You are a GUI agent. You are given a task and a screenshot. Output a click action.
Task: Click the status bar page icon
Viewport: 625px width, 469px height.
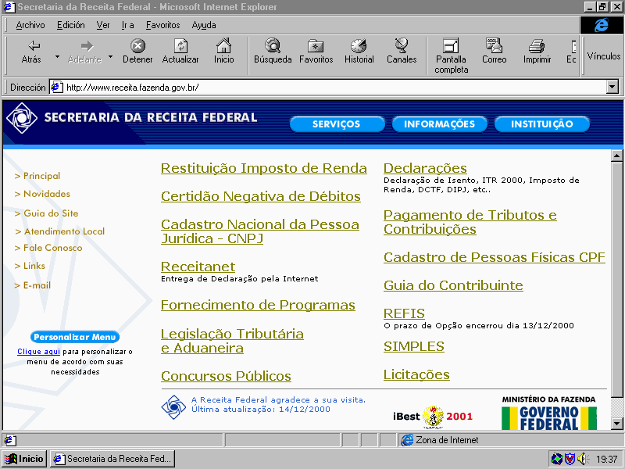9,440
